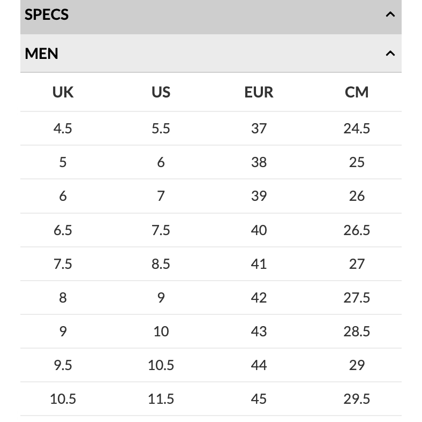
Task: Click EUR size 38 cell
Action: pos(259,162)
